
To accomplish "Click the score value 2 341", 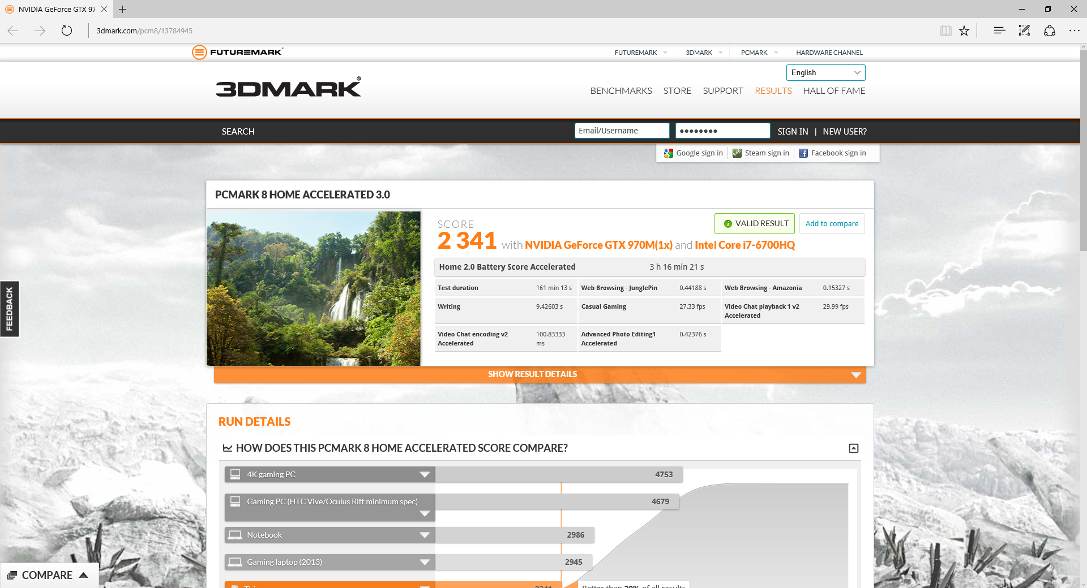I will click(467, 241).
